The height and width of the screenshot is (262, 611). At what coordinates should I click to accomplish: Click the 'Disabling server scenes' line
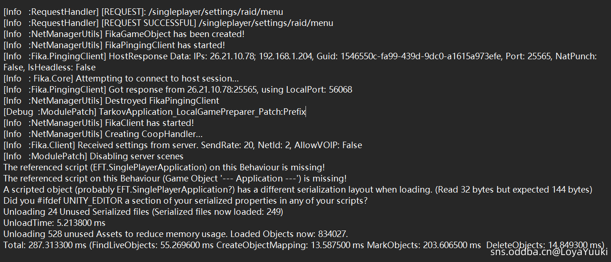coord(93,156)
